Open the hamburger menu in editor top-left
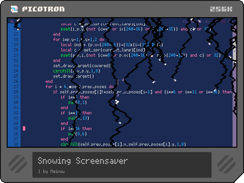244x183 pixels. [12, 21]
